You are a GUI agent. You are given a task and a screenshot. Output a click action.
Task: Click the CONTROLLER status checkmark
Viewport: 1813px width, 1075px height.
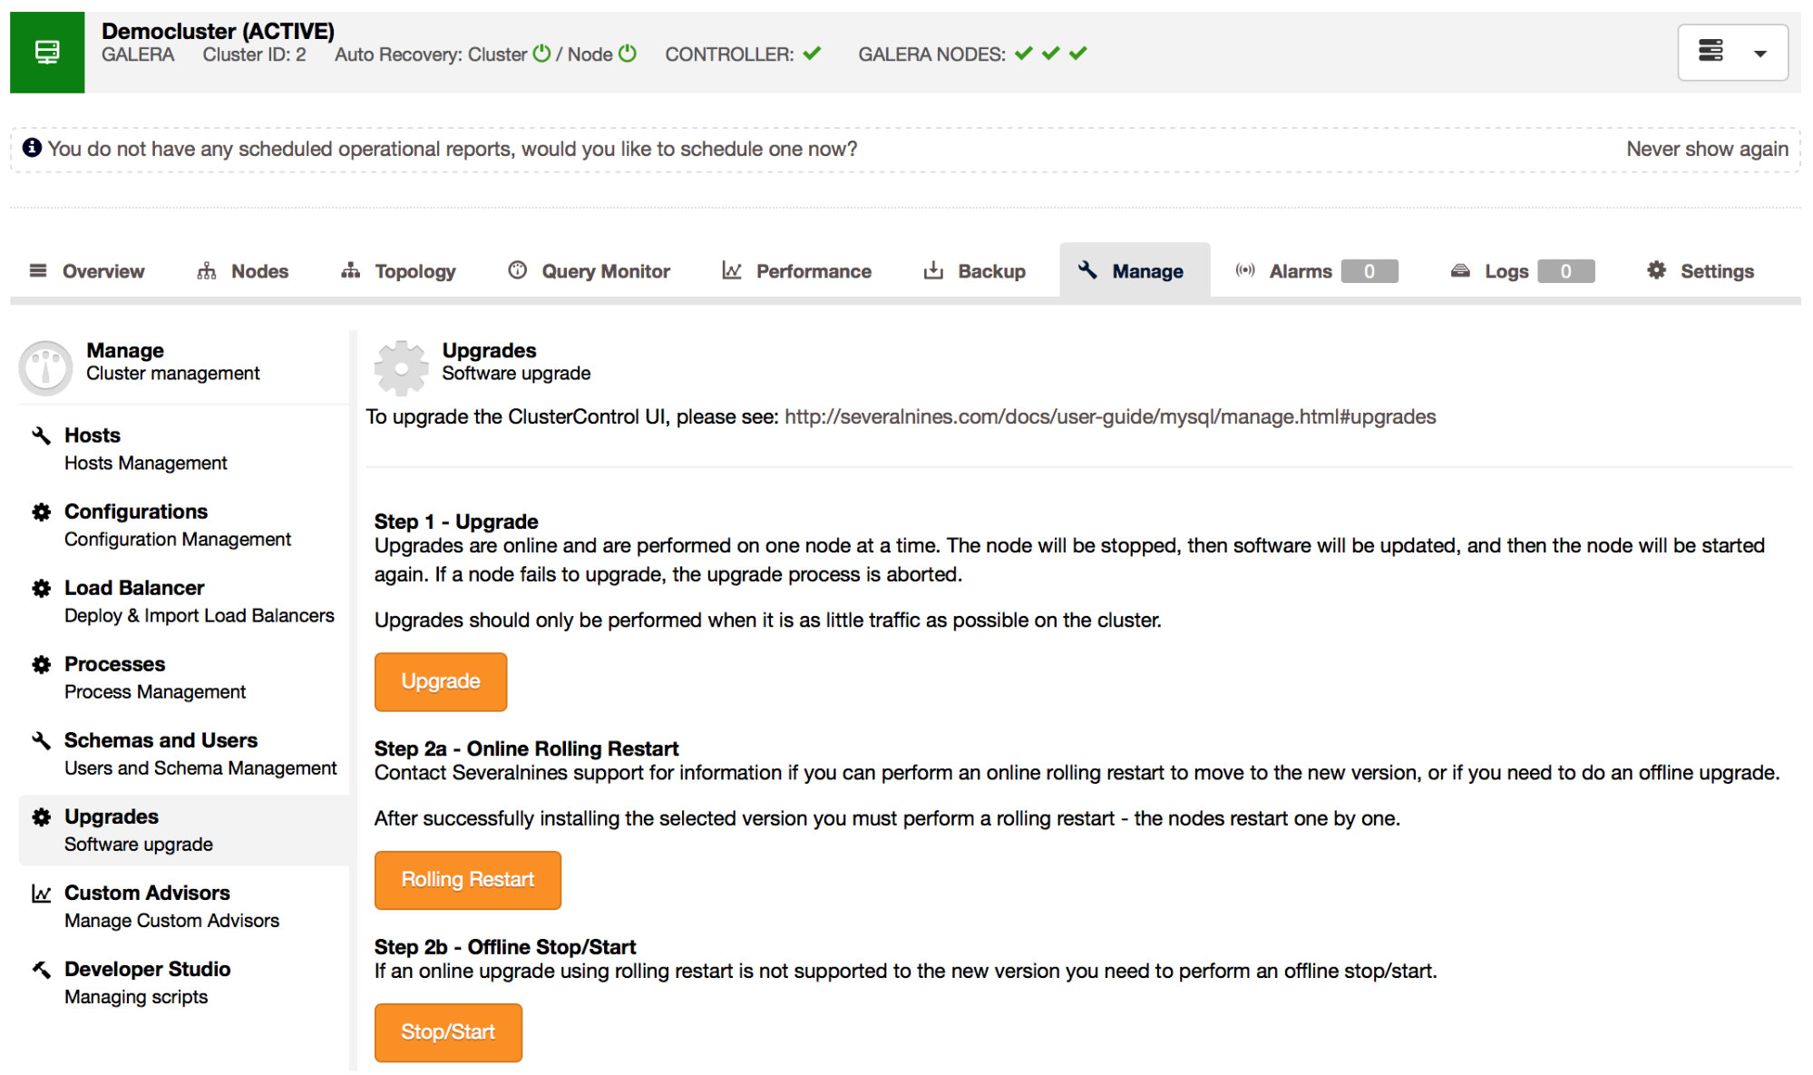click(812, 54)
